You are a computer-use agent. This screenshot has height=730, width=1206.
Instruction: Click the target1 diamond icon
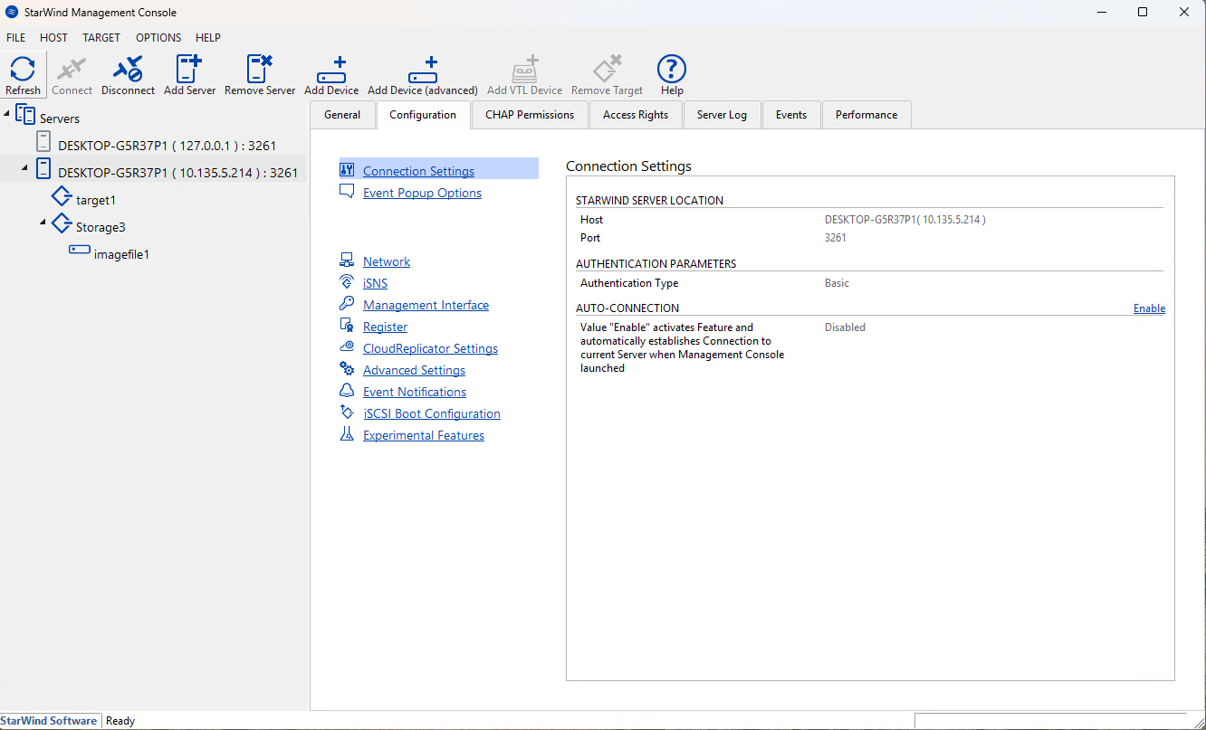click(x=62, y=196)
